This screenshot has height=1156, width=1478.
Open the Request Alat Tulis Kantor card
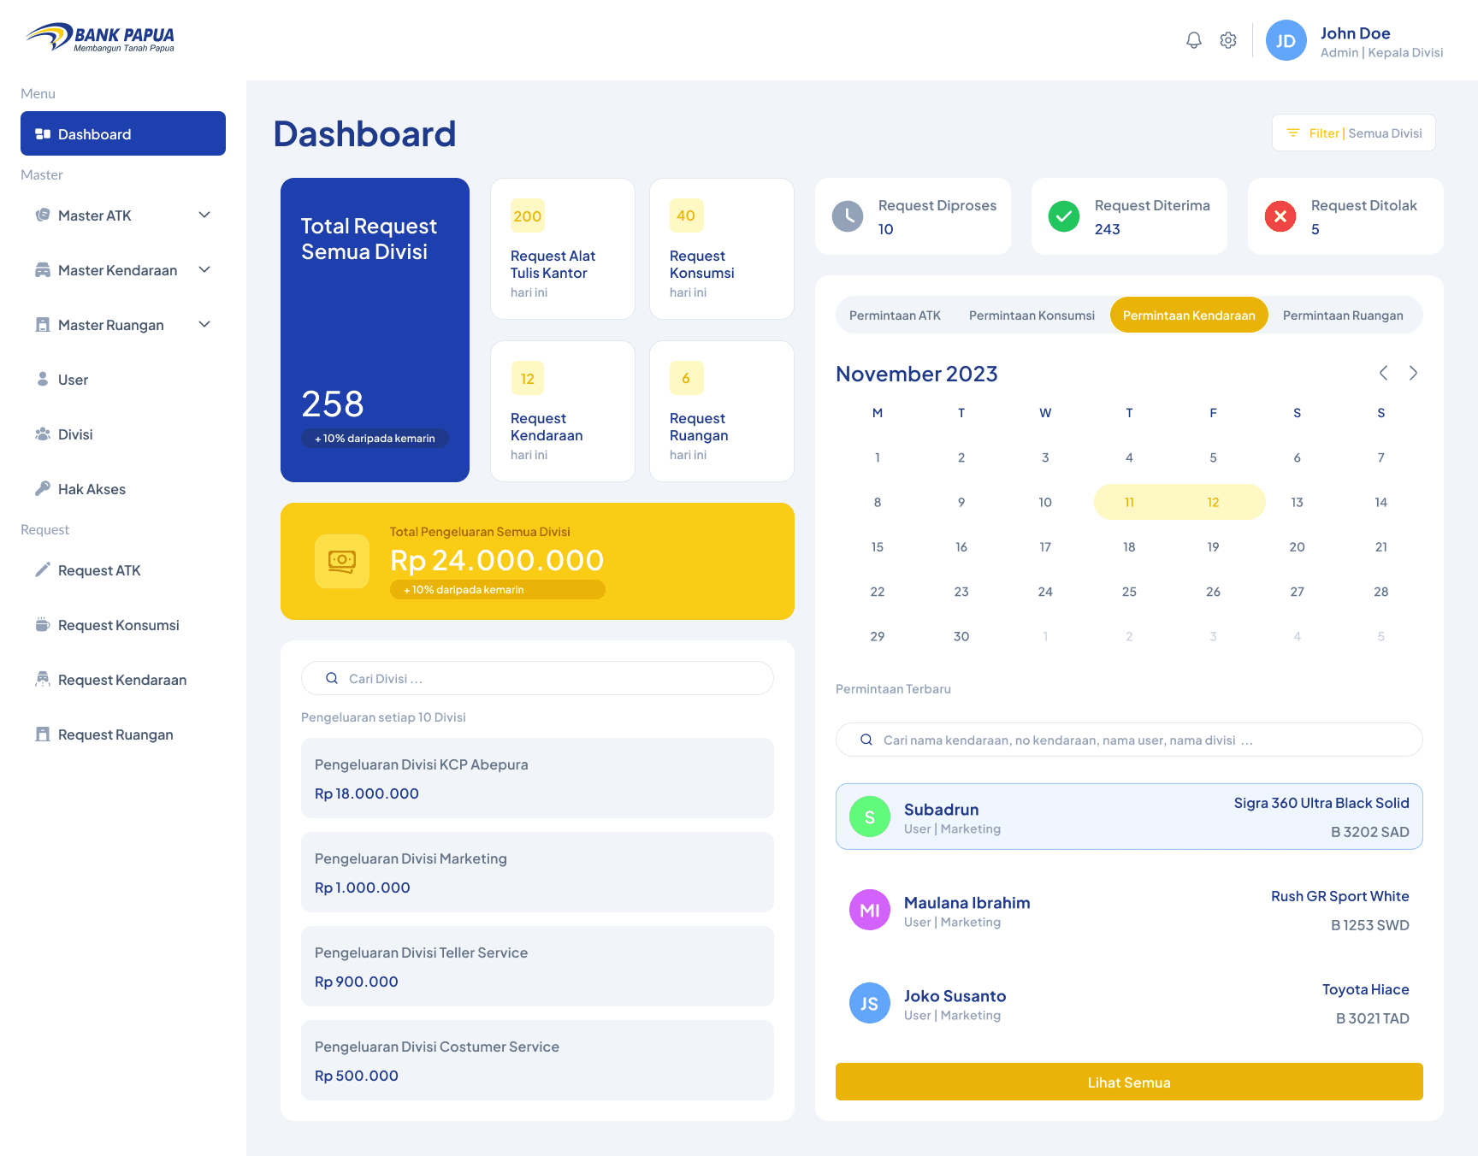click(563, 249)
